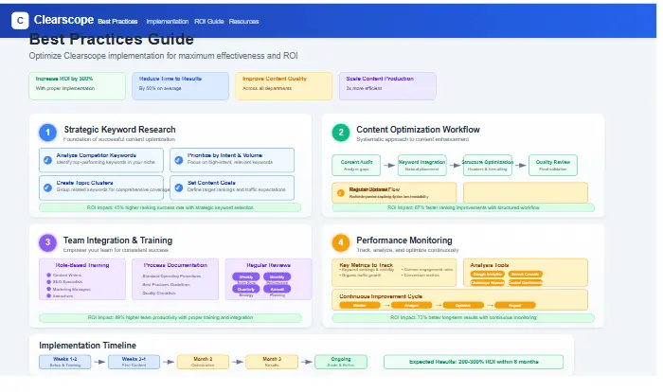Open the ROI Guide nav tab
The width and height of the screenshot is (663, 392).
[x=209, y=21]
